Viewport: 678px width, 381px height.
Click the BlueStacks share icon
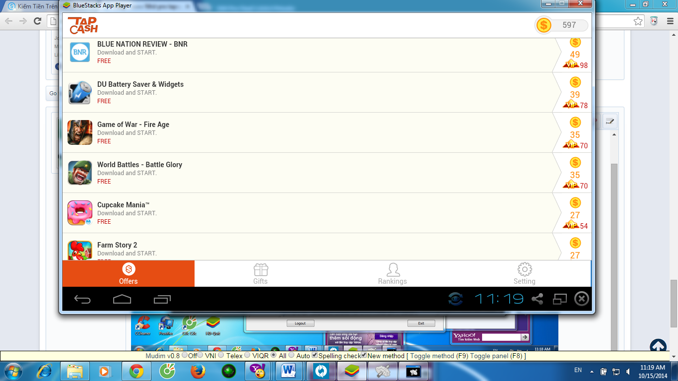[x=537, y=299]
